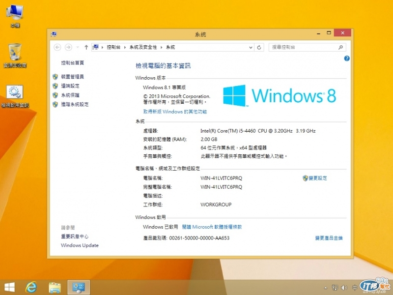Click 閱讀 Microsoft 軟體授權條款 link
This screenshot has height=295, width=393.
pyautogui.click(x=212, y=227)
